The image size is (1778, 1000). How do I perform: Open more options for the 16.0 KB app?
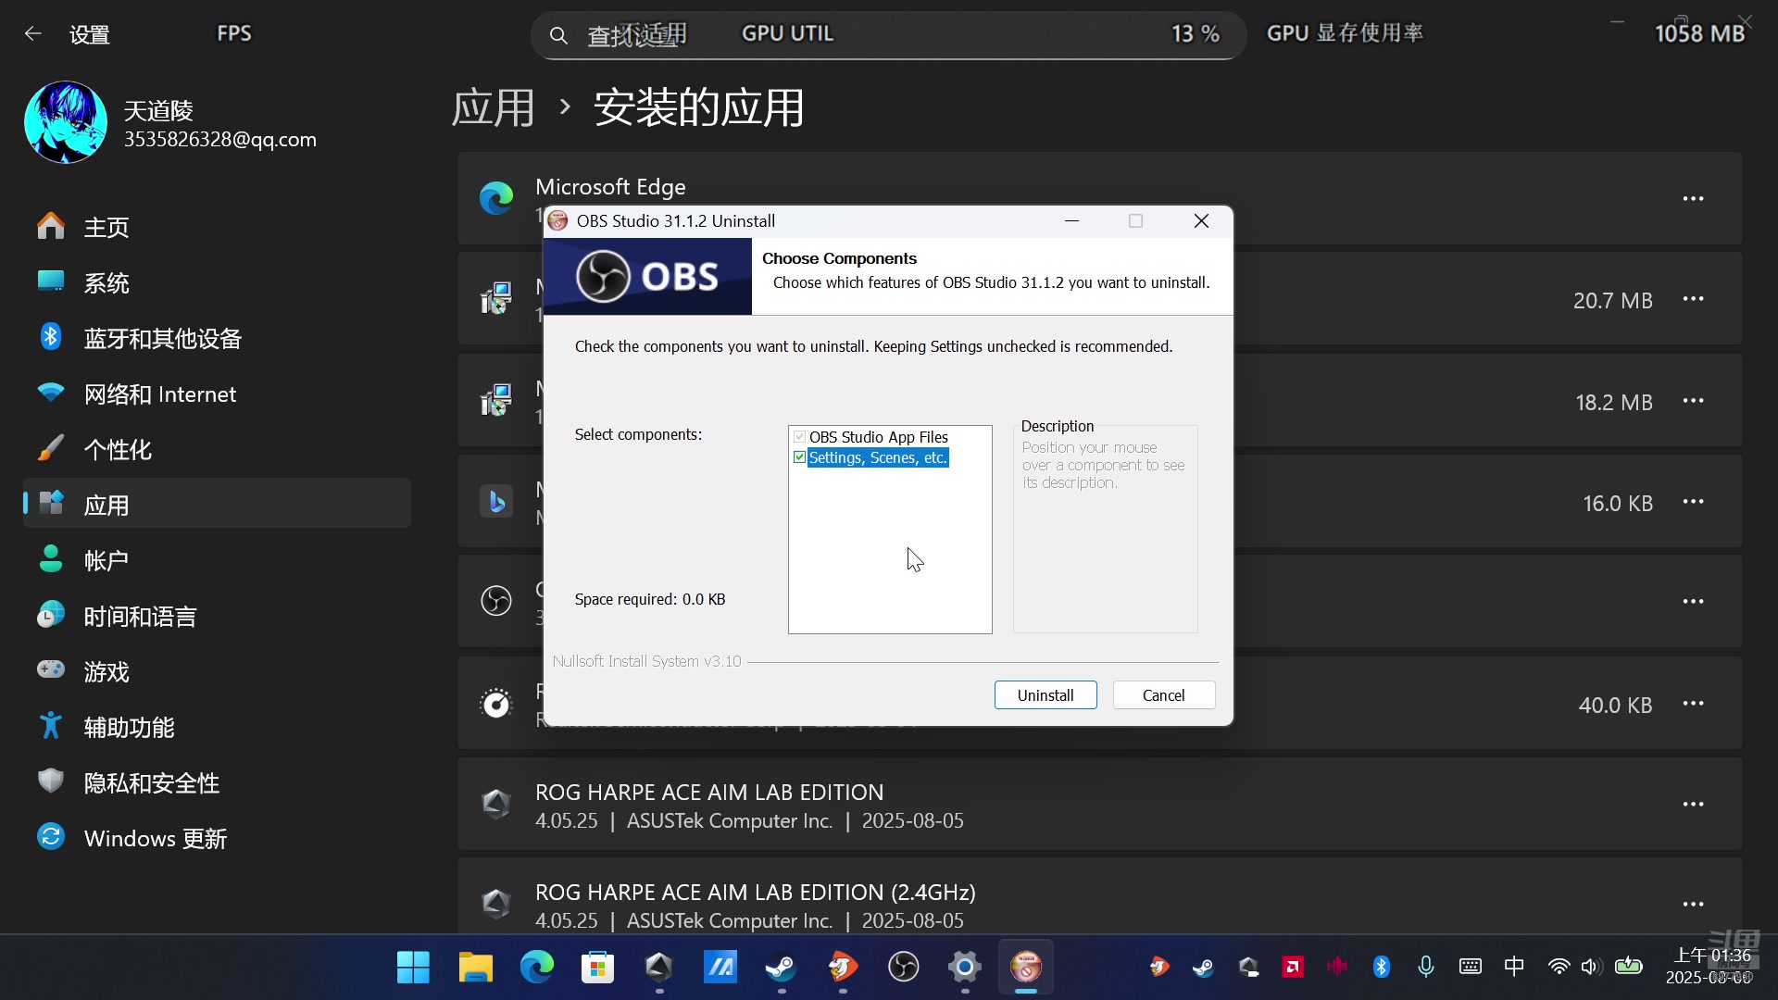[x=1693, y=502]
